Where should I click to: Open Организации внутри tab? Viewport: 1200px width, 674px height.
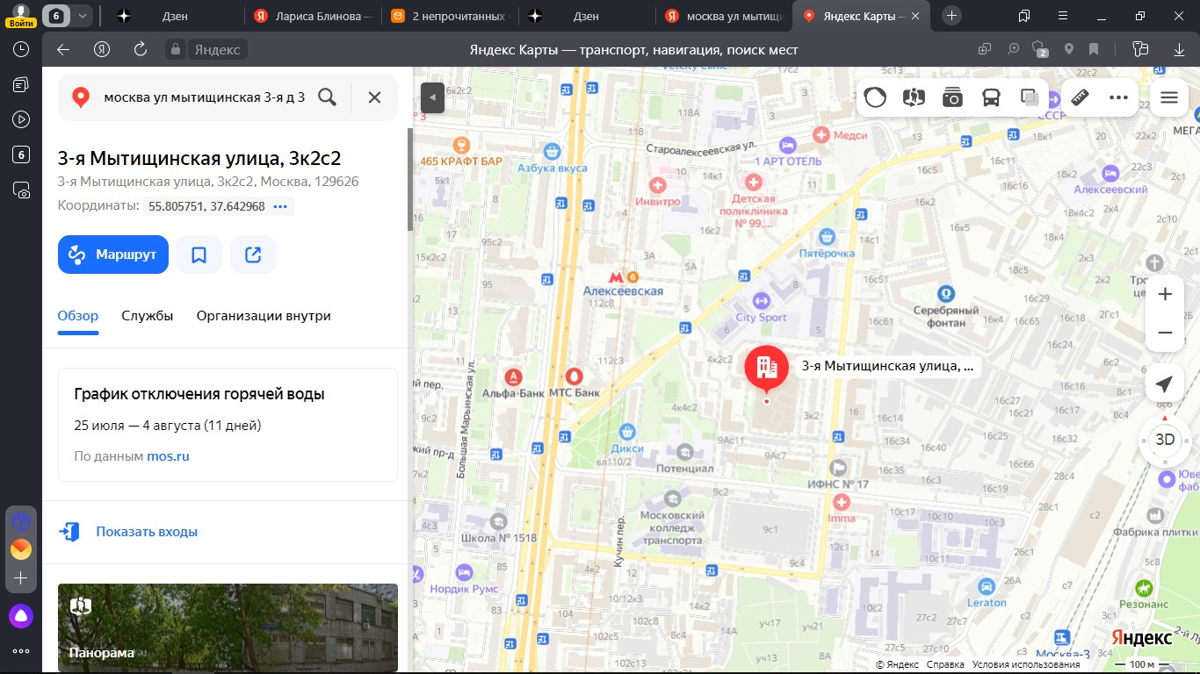click(264, 316)
